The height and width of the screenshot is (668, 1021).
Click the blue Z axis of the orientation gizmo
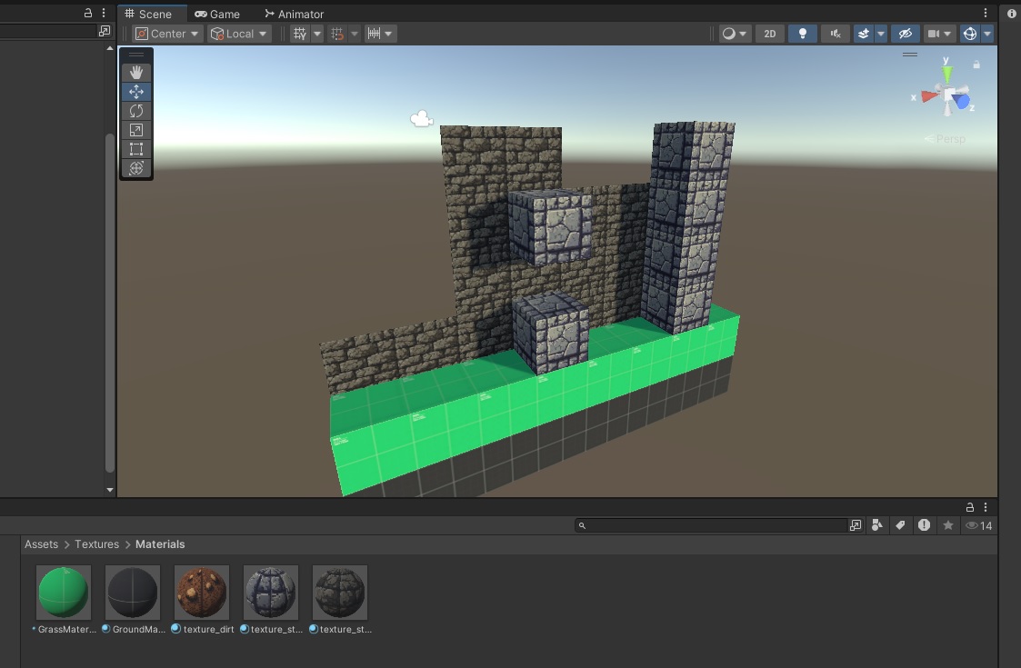tap(963, 102)
